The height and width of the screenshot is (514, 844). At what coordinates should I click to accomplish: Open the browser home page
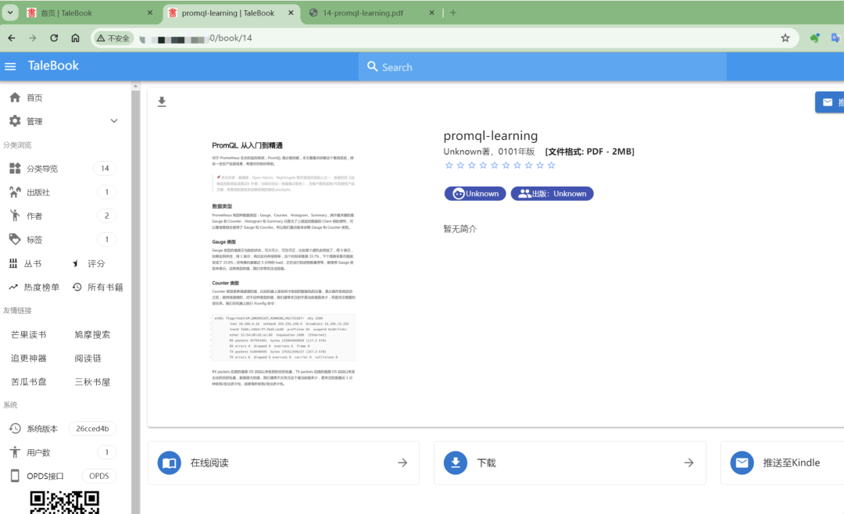(x=75, y=38)
